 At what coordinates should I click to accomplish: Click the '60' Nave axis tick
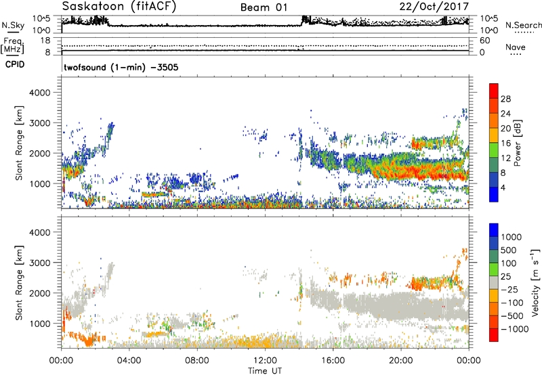pos(484,41)
